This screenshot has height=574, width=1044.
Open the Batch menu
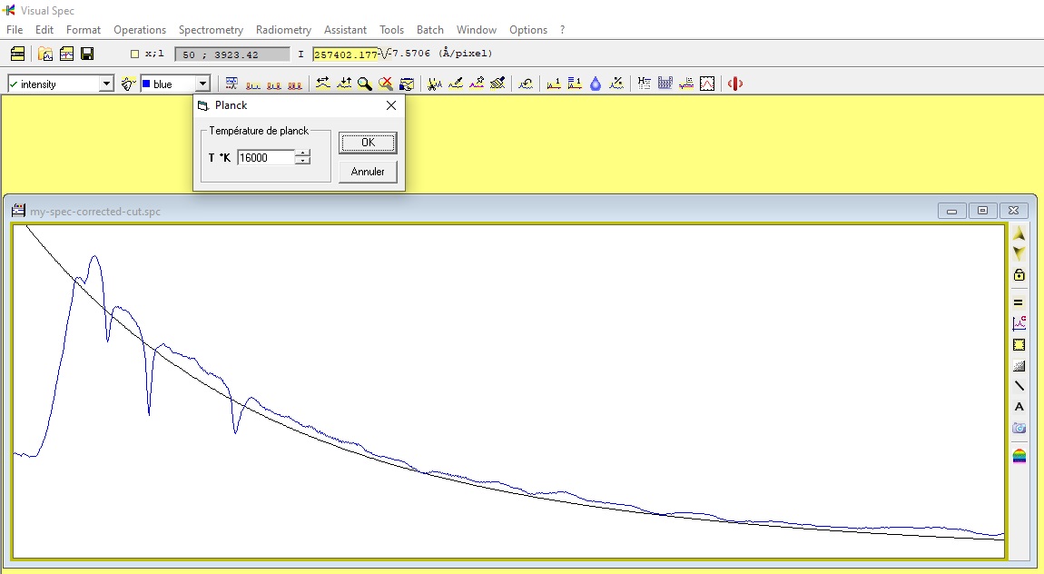click(x=430, y=30)
